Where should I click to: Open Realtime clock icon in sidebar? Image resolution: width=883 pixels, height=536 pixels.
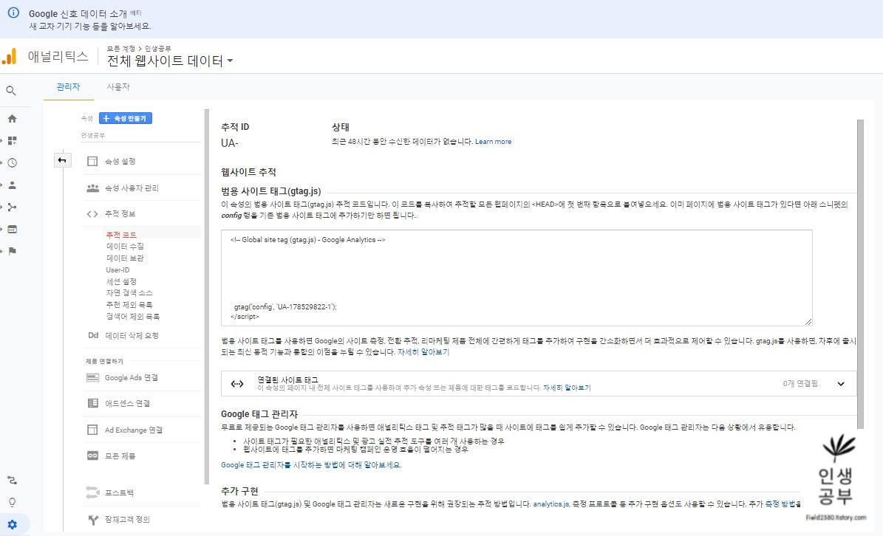click(12, 163)
